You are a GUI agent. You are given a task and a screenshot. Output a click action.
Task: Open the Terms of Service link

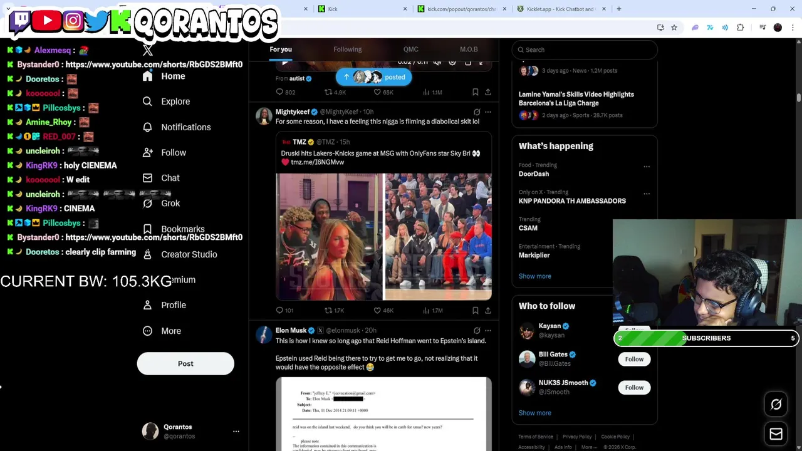[x=536, y=437]
